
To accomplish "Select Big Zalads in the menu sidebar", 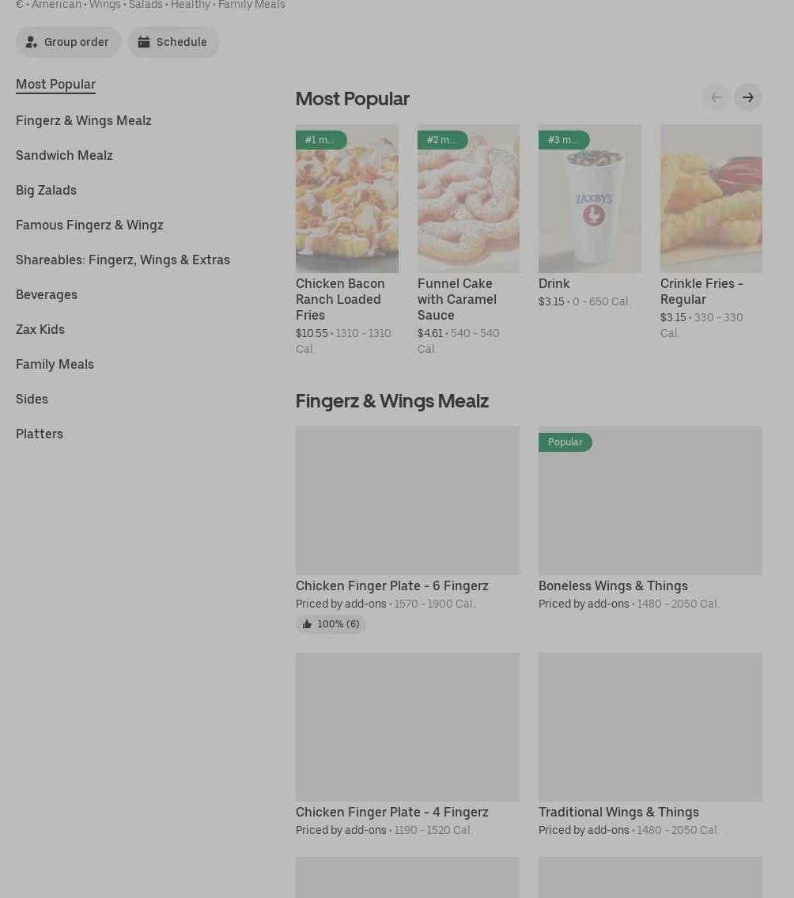I will pyautogui.click(x=46, y=190).
